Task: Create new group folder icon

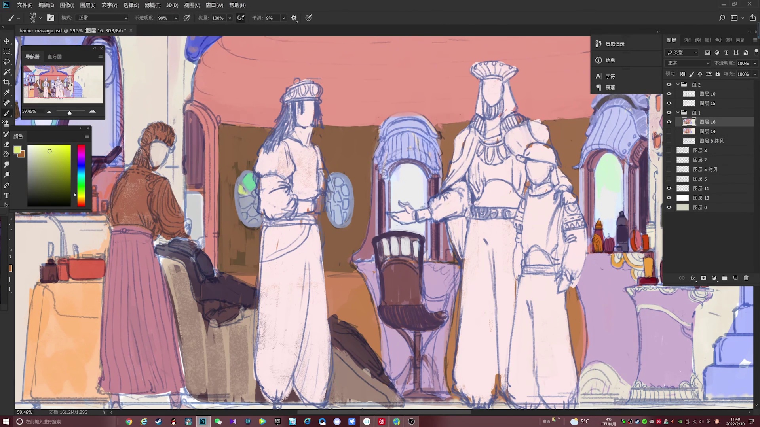Action: 725,278
